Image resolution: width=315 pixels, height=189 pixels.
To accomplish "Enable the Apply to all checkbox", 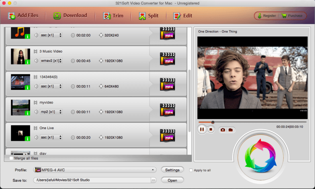I will pyautogui.click(x=191, y=170).
